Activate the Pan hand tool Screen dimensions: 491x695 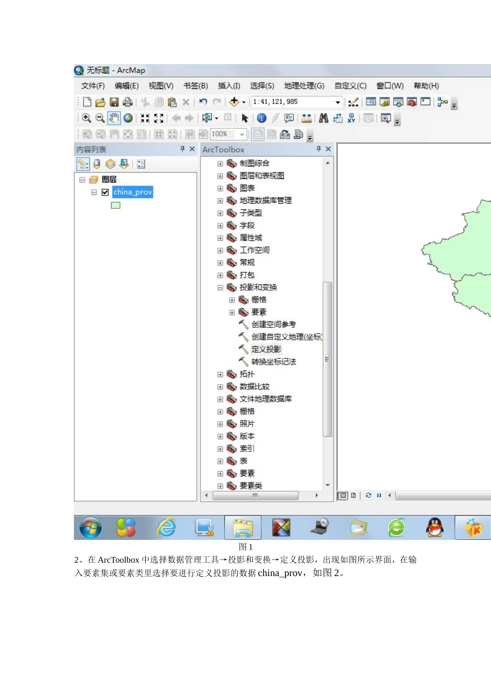tap(114, 118)
